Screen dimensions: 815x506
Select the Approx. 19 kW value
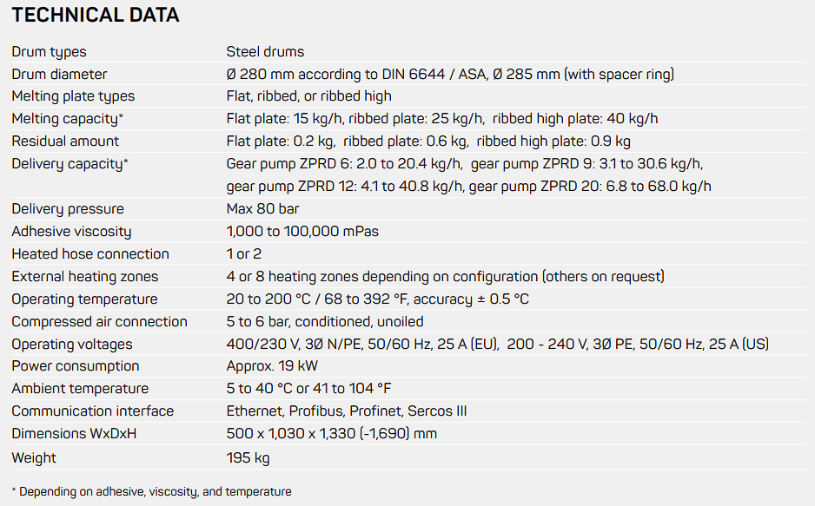(270, 366)
